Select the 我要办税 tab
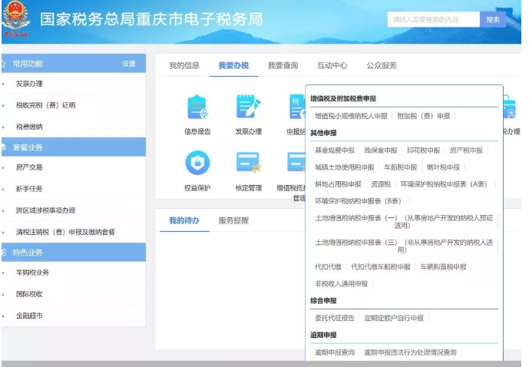This screenshot has height=367, width=529. (x=233, y=65)
